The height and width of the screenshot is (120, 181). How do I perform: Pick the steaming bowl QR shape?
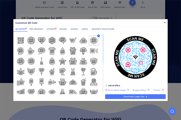pyautogui.click(x=62, y=82)
